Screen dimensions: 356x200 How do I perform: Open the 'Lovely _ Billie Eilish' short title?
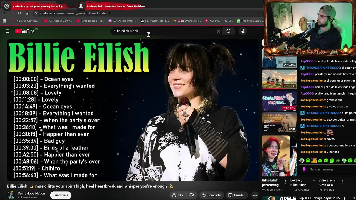tap(300, 182)
